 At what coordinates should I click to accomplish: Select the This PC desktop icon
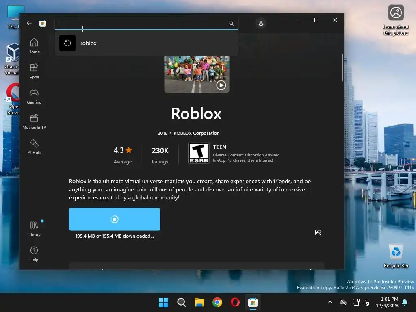pos(14,17)
